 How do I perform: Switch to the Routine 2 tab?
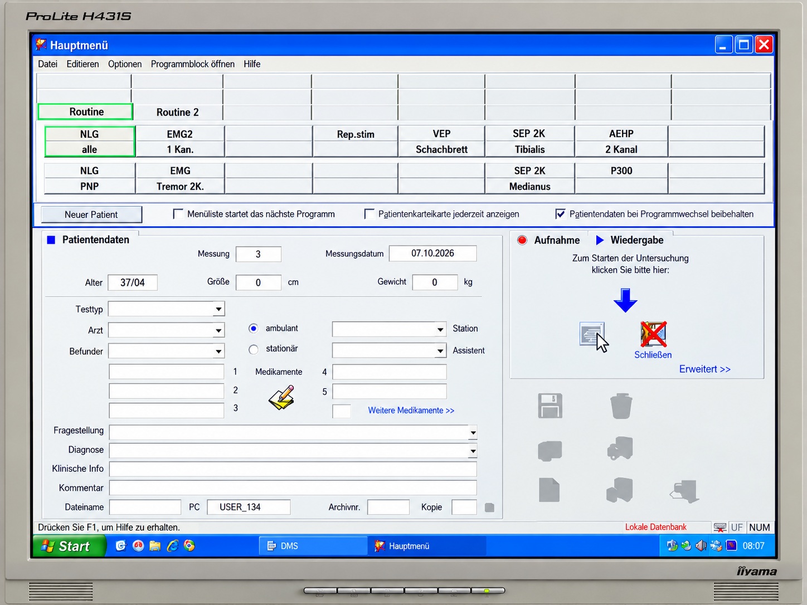[178, 112]
